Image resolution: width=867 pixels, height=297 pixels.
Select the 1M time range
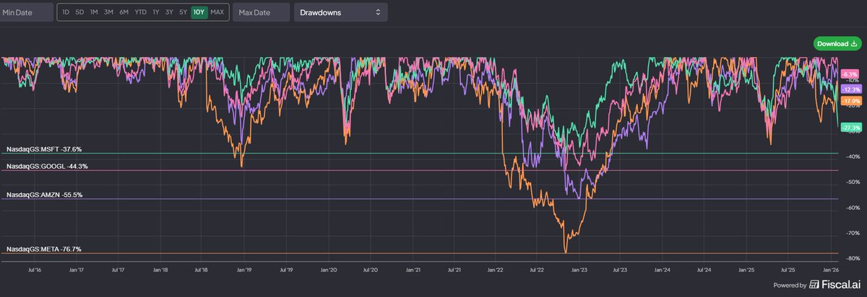coord(94,12)
